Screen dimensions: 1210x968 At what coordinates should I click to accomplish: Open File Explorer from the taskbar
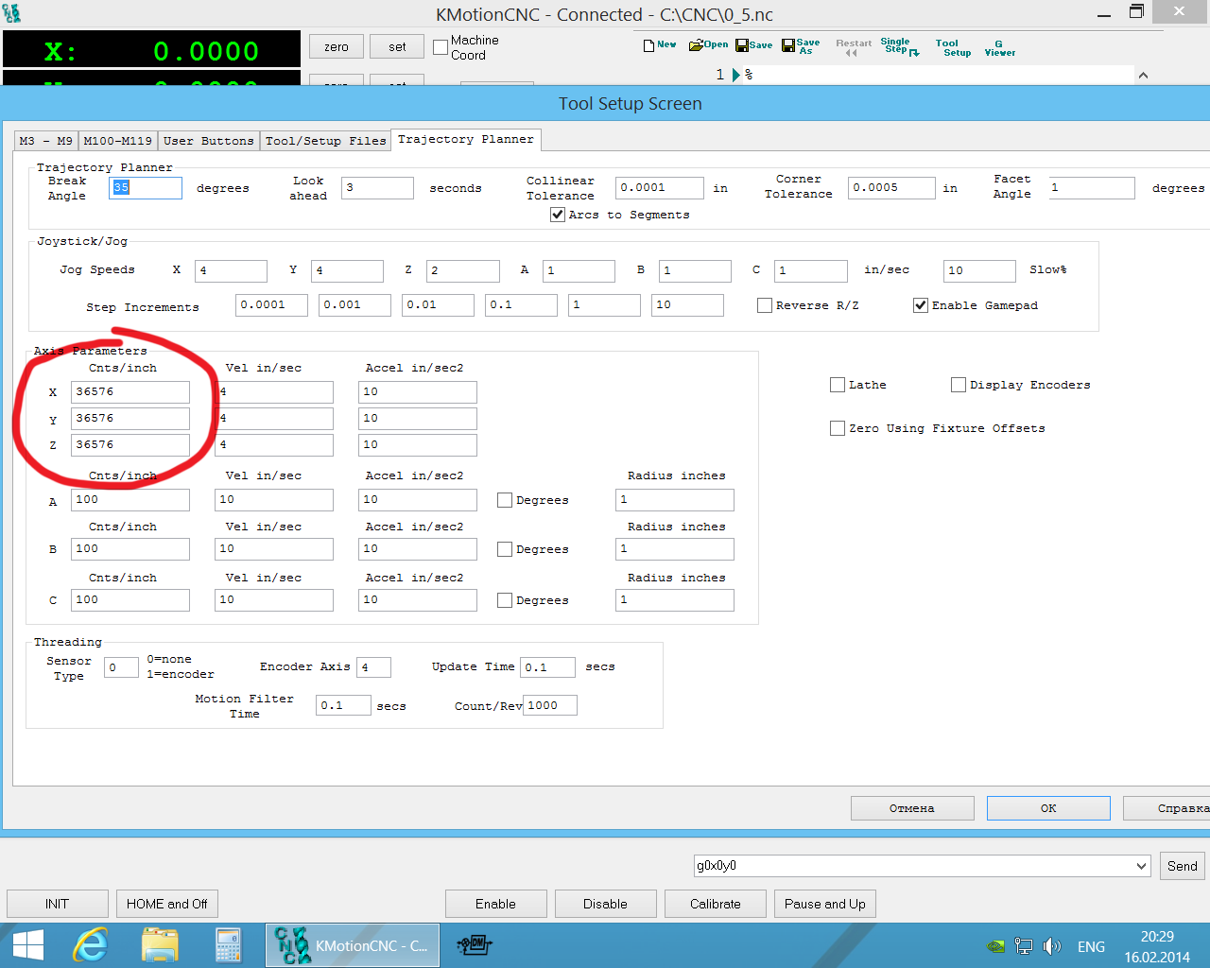click(160, 945)
